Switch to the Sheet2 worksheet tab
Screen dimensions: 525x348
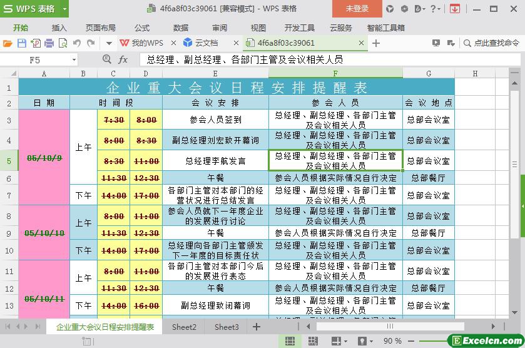point(184,327)
